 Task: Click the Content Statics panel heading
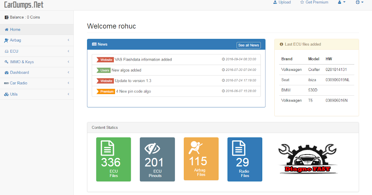point(105,128)
